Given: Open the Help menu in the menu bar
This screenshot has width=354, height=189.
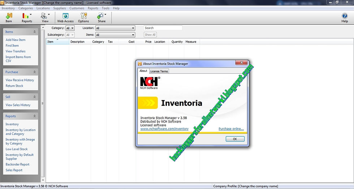Looking at the screenshot, I should (116, 8).
